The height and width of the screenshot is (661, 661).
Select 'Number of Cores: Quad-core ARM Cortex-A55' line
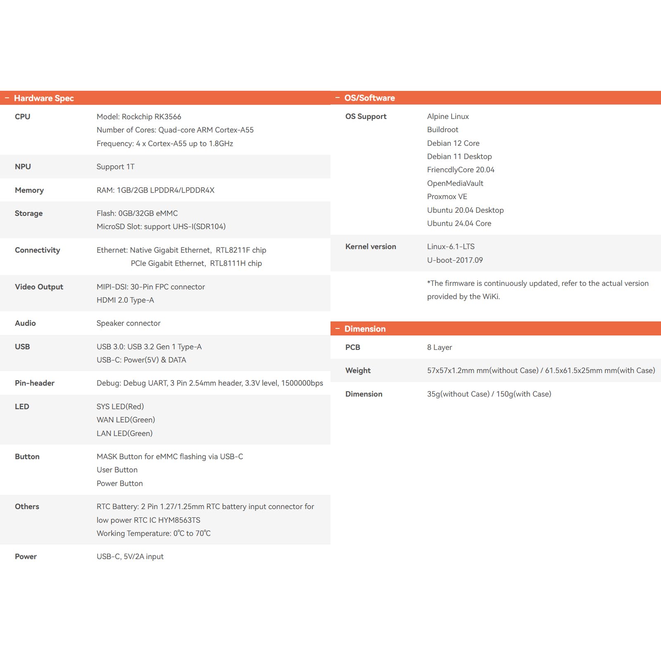click(175, 130)
